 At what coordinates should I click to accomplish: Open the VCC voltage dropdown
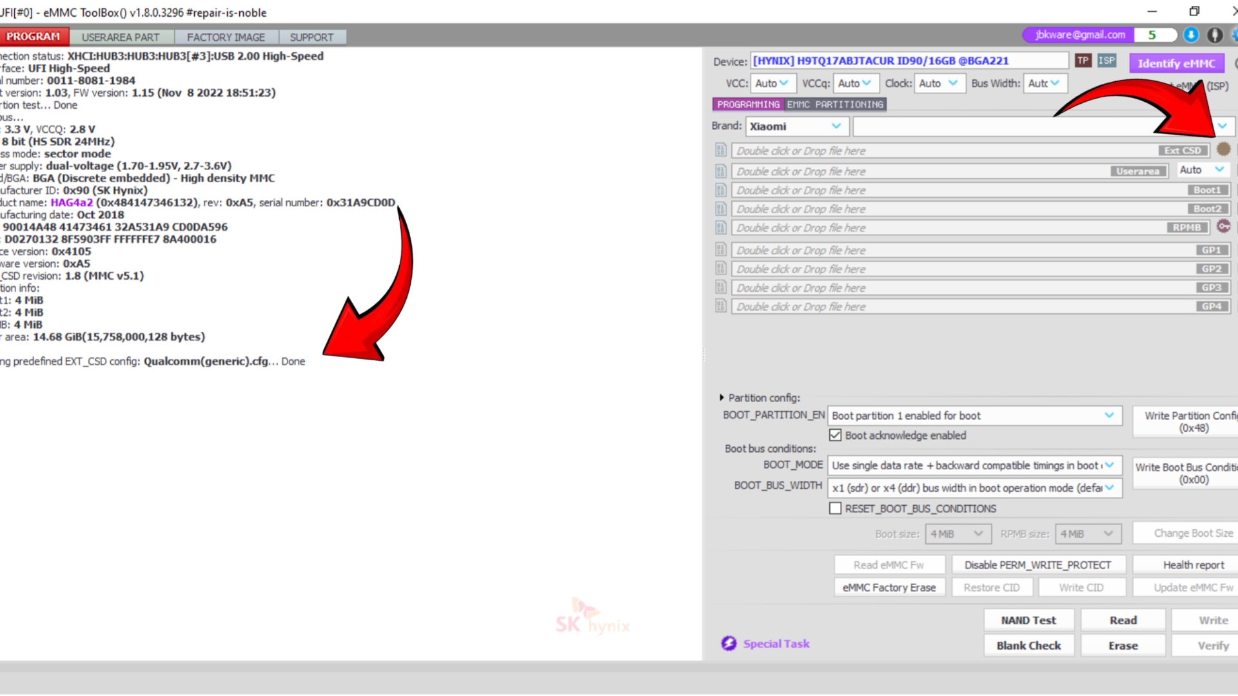pos(773,83)
